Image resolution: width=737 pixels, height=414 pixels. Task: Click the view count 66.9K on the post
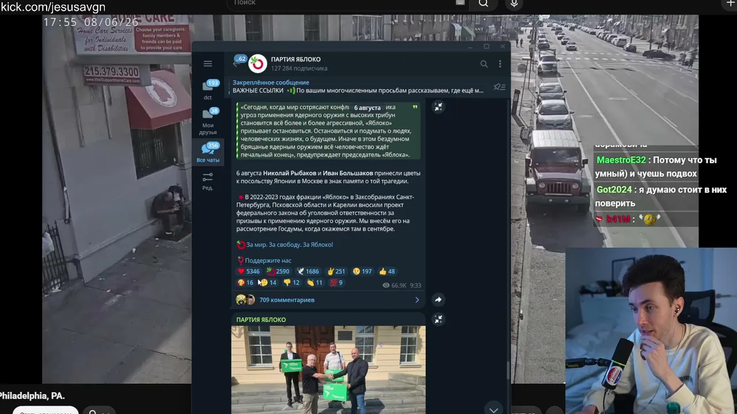394,285
